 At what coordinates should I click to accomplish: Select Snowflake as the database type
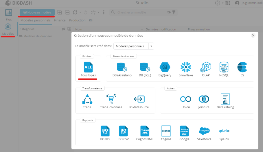coord(186,67)
